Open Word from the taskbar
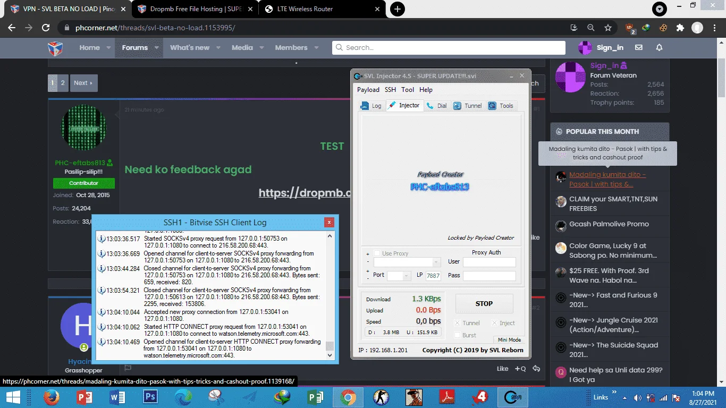 point(117,397)
